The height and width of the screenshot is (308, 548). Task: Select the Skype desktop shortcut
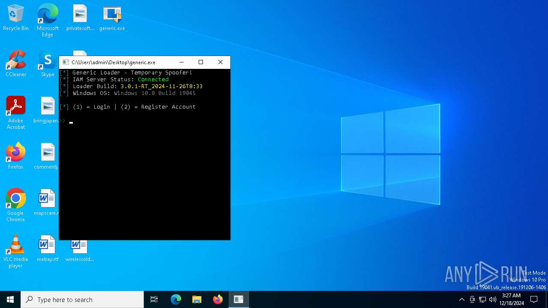[48, 64]
